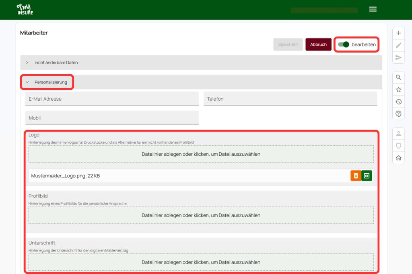Click the plus icon in right sidebar
The width and height of the screenshot is (412, 274).
[x=398, y=33]
